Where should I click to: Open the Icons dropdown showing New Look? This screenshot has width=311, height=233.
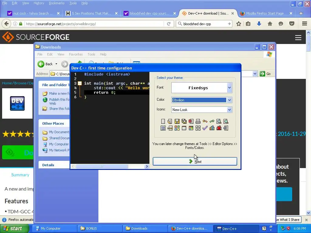point(230,110)
